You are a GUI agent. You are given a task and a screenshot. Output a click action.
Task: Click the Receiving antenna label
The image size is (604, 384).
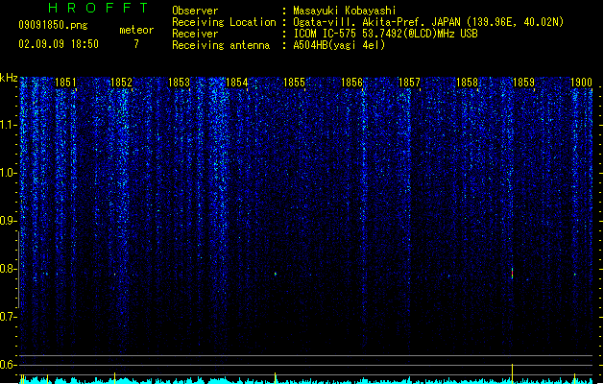click(221, 45)
